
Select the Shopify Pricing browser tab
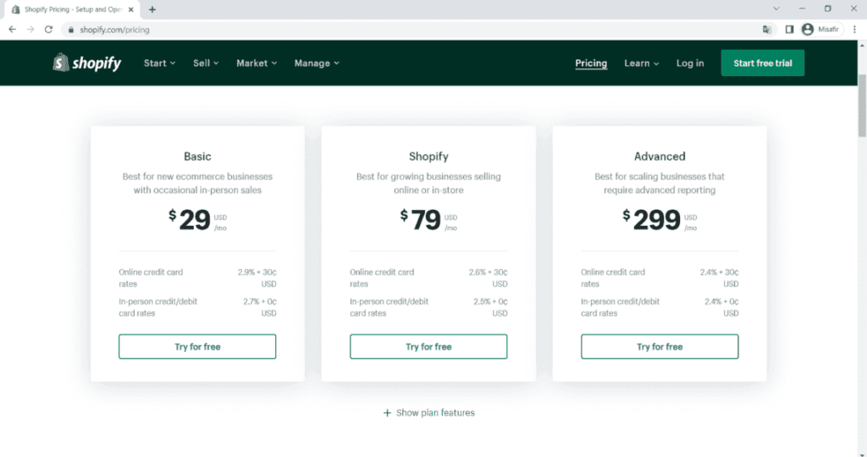tap(72, 9)
